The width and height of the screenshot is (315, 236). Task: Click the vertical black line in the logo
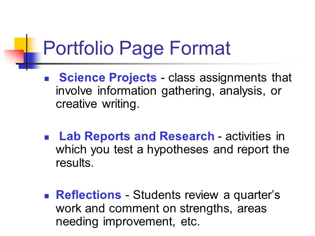pos(27,52)
